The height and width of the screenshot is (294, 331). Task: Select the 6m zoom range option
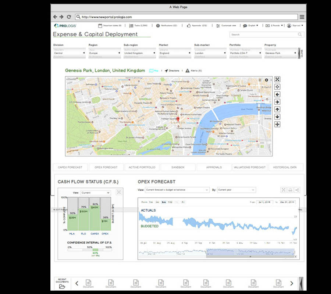point(164,202)
